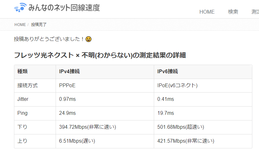Click the PPPoE connection method cell
Image resolution: width=259 pixels, height=156 pixels.
click(67, 86)
